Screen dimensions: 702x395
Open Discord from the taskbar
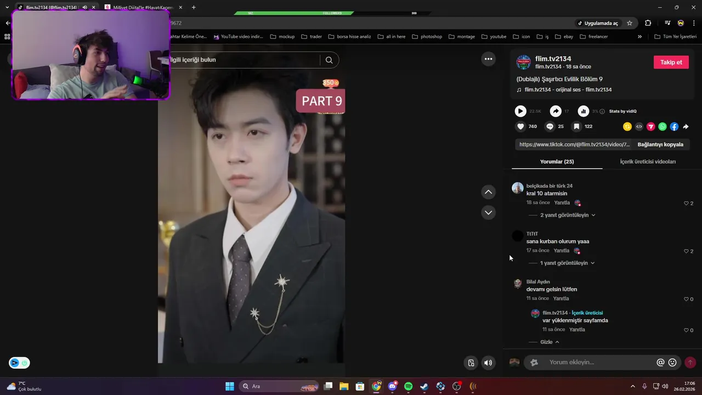point(392,386)
